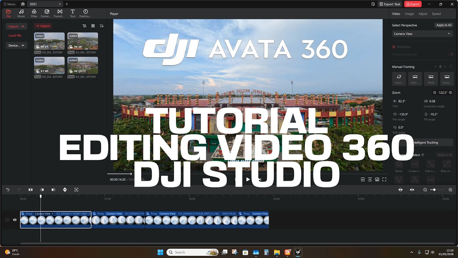Open the Music panel
The height and width of the screenshot is (258, 458).
tap(21, 13)
